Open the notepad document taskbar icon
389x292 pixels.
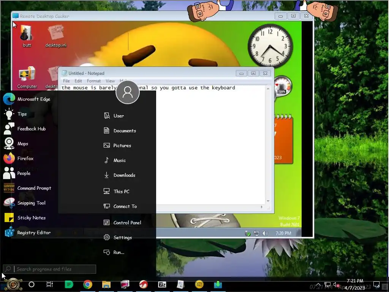click(180, 284)
